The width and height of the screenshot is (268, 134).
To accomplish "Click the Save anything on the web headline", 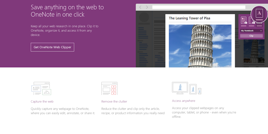I will (x=67, y=11).
